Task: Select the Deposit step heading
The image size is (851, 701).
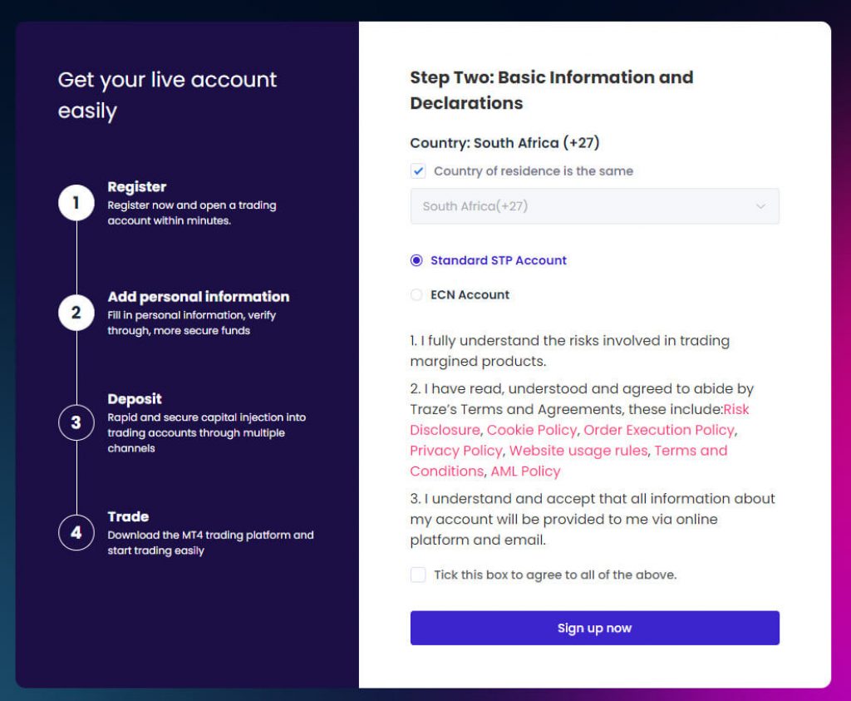Action: pos(135,399)
